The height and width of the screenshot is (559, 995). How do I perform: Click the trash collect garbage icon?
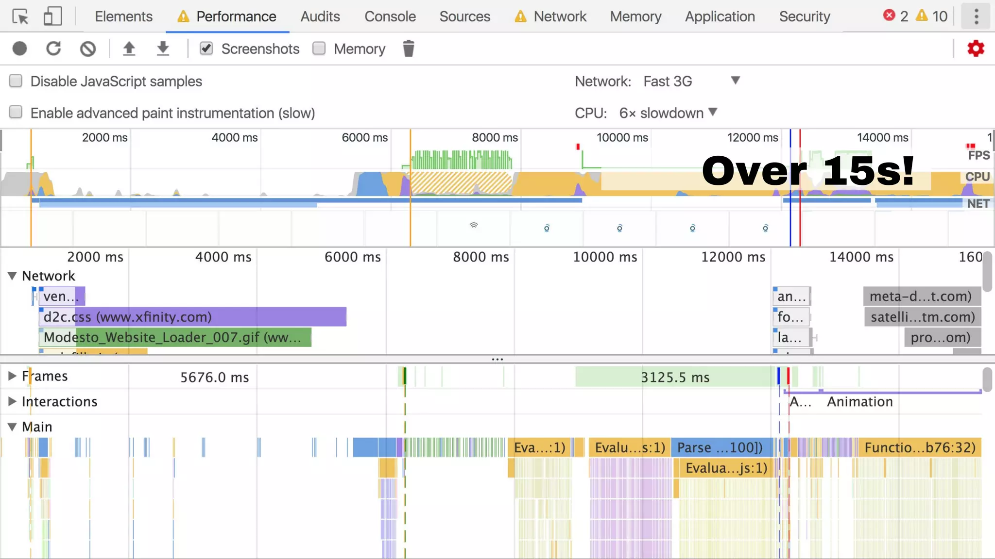409,49
